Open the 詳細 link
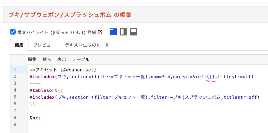Viewport: 268px width, 133px height. (92, 32)
